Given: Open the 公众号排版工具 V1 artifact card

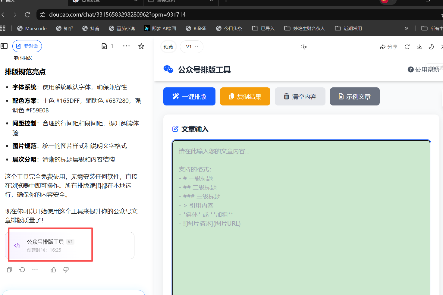Looking at the screenshot, I should 50,245.
